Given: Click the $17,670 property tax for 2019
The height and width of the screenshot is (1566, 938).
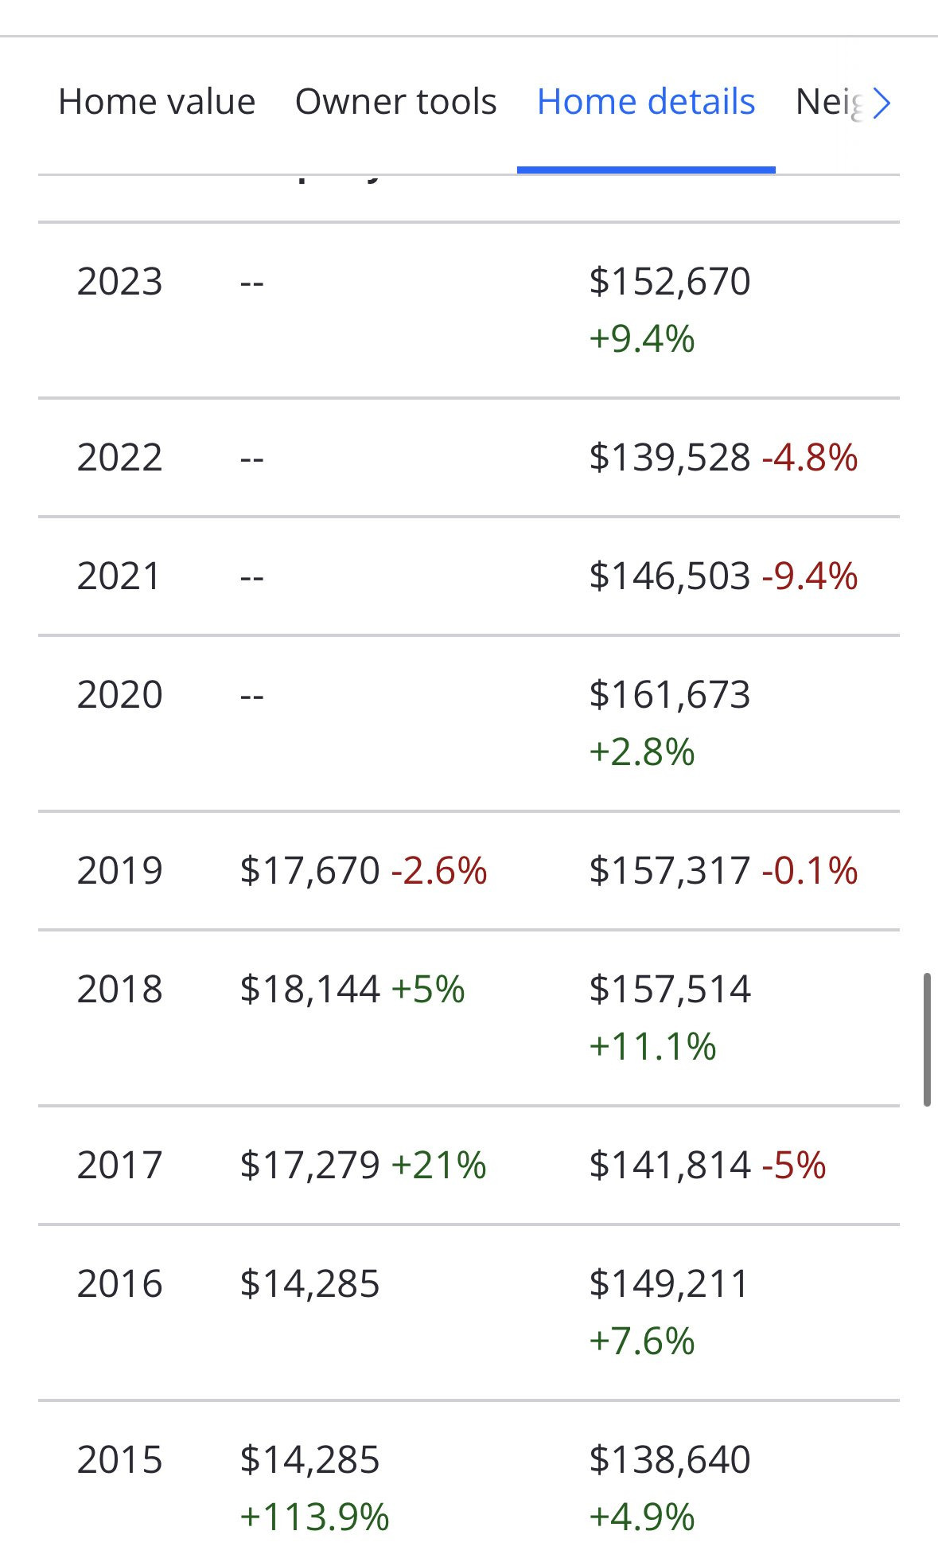Looking at the screenshot, I should (x=310, y=871).
